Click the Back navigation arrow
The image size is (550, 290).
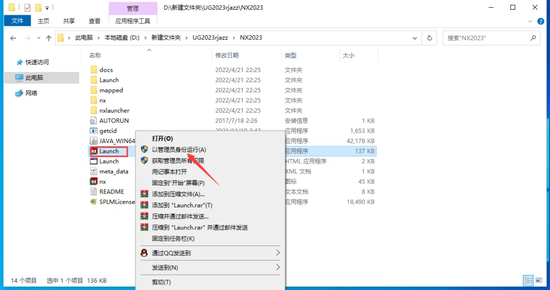click(x=13, y=38)
